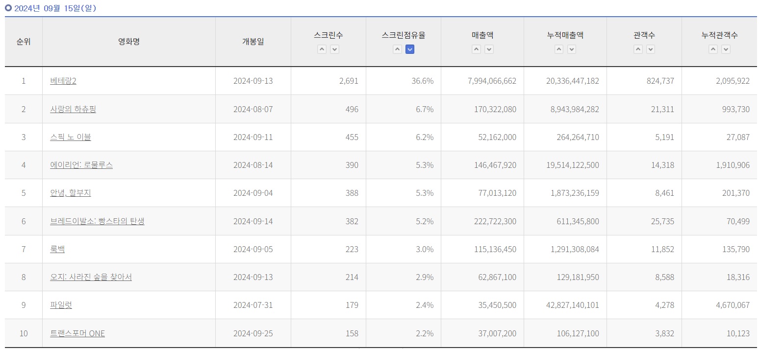Select cumulative sales 19,514,122,500
The image size is (759, 349).
573,165
